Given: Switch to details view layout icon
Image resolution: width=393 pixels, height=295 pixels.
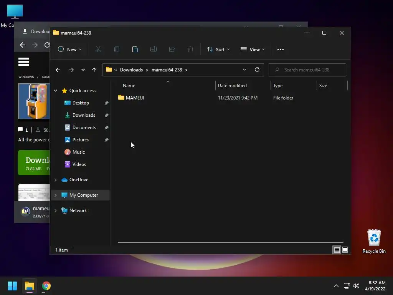Looking at the screenshot, I should 337,250.
